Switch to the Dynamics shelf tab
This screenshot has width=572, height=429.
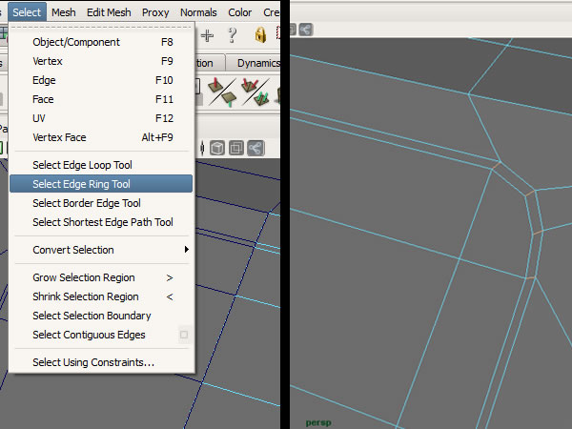(x=257, y=63)
